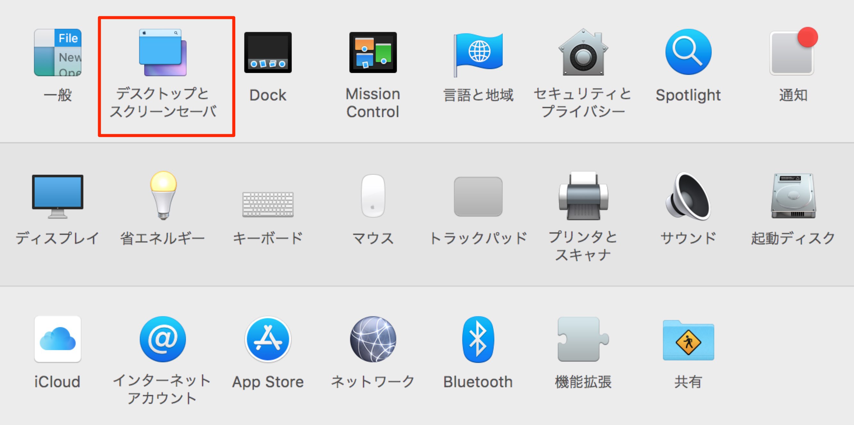Click the 'キーボード' text label
Image resolution: width=854 pixels, height=425 pixels.
(268, 238)
